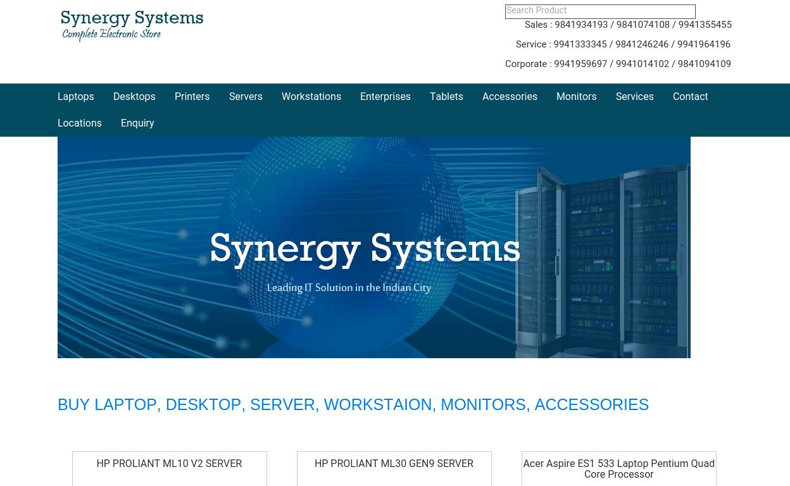Viewport: 790px width, 486px height.
Task: Open the Desktops menu
Action: (x=134, y=97)
